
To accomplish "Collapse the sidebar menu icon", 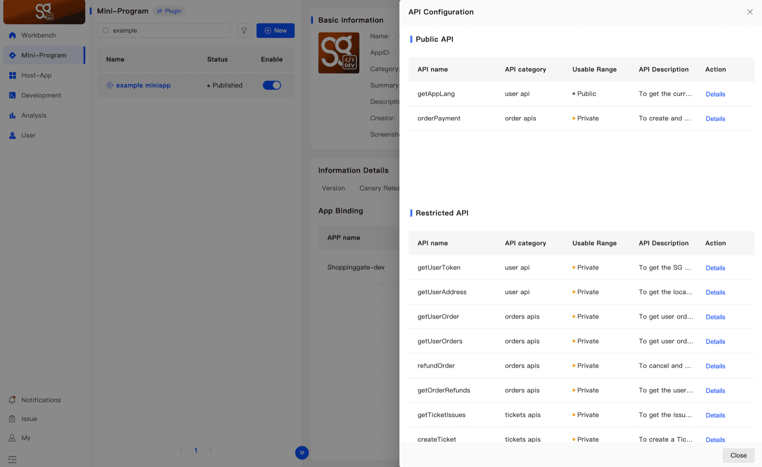I will [x=12, y=459].
